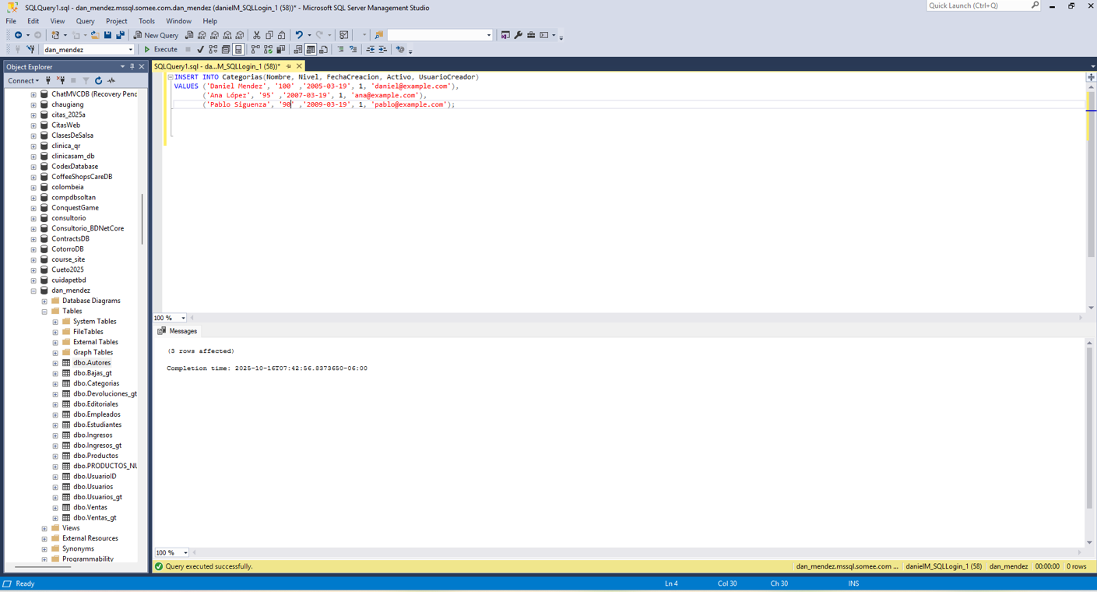
Task: Refresh the Object Explorer tree
Action: 98,80
